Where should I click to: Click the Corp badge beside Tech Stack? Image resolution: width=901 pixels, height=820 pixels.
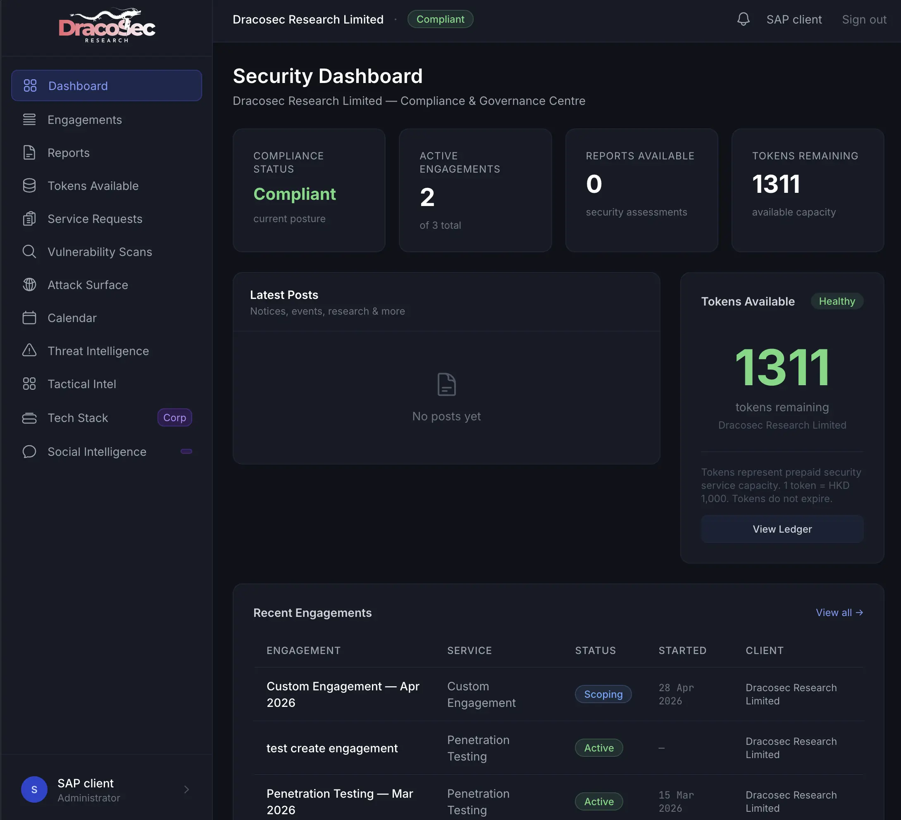click(x=174, y=417)
